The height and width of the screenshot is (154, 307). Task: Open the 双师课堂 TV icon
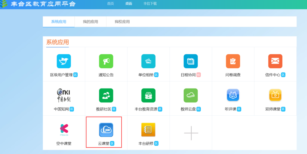click(x=275, y=95)
